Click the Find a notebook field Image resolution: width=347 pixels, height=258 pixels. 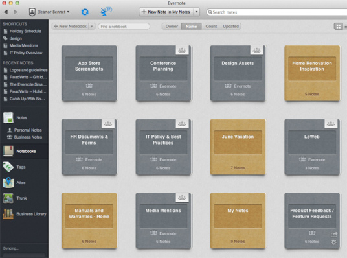click(x=124, y=27)
